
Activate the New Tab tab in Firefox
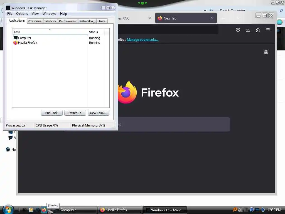[x=186, y=18]
